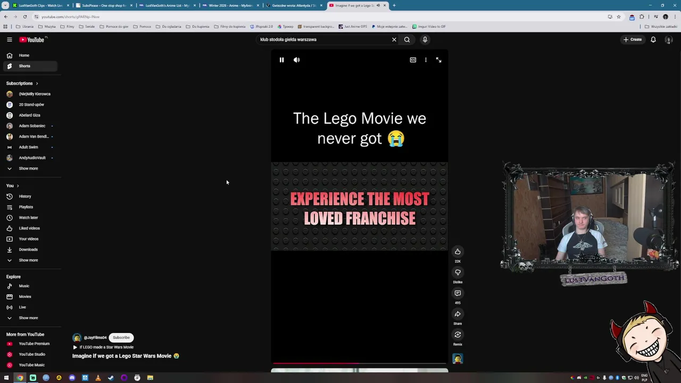Open the sound source thumbnail below Remix
Screen dimensions: 681x383
[458, 359]
